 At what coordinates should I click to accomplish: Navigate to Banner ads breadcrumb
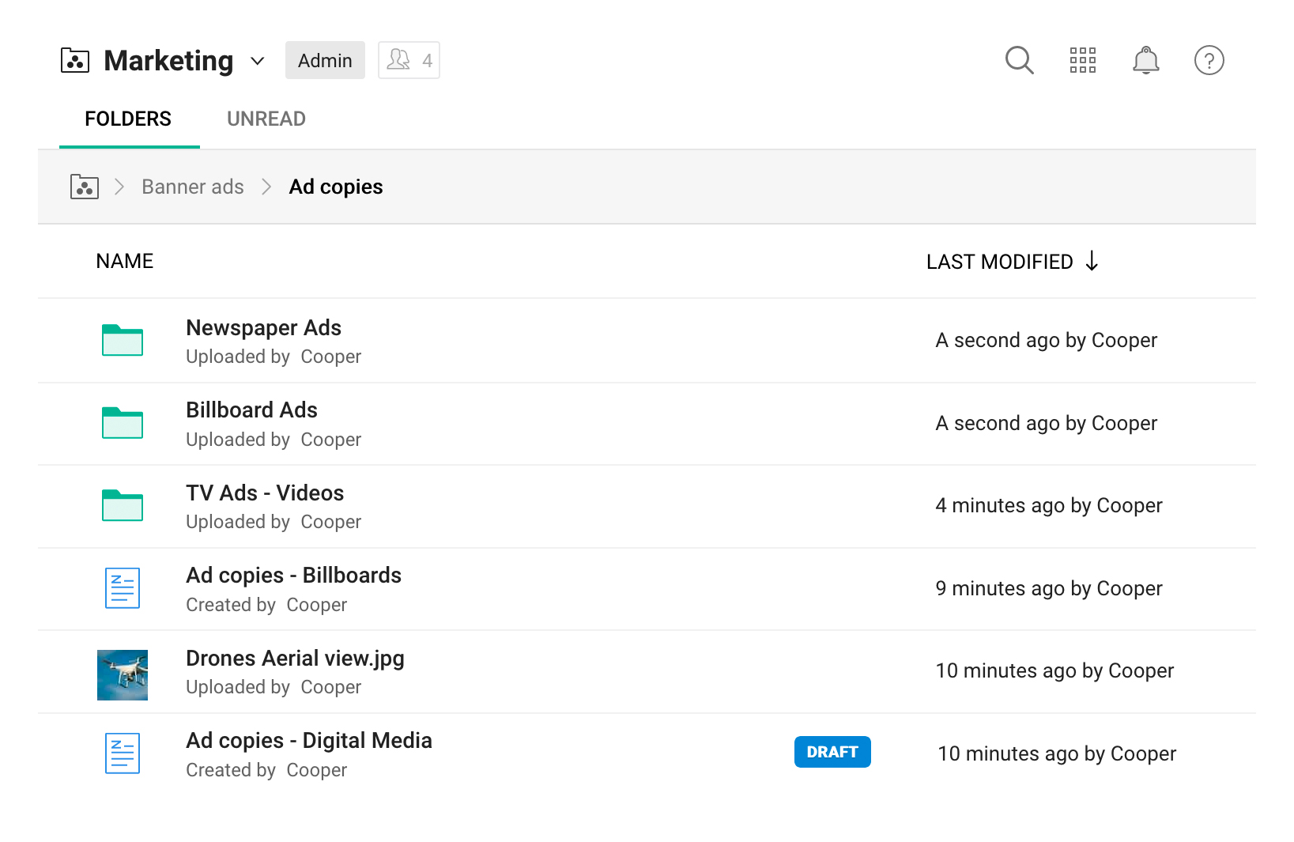(x=193, y=187)
